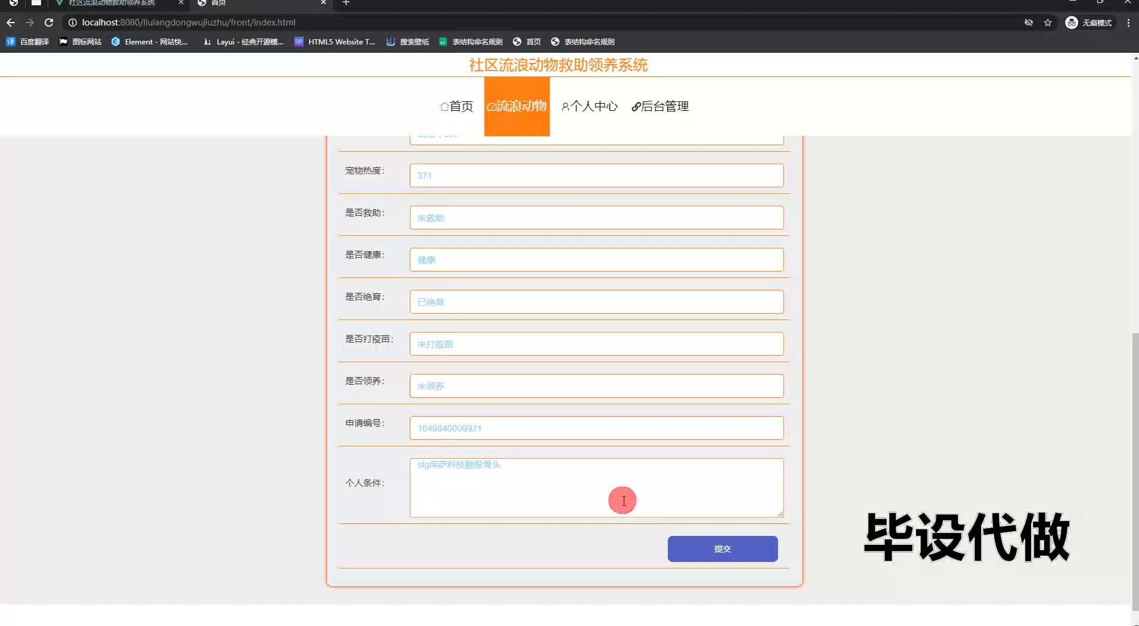Click the 是否救助 label
Viewport: 1139px width, 626px height.
(x=365, y=213)
